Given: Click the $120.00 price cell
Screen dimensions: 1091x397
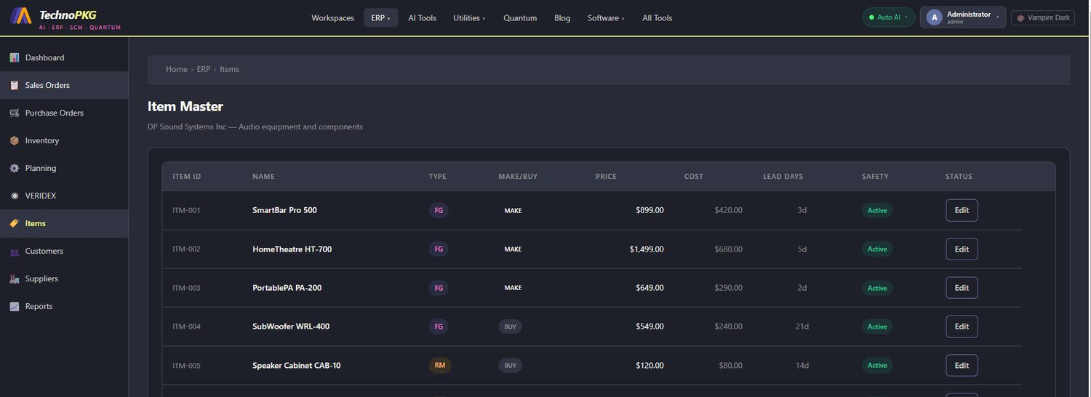Looking at the screenshot, I should click(x=650, y=365).
